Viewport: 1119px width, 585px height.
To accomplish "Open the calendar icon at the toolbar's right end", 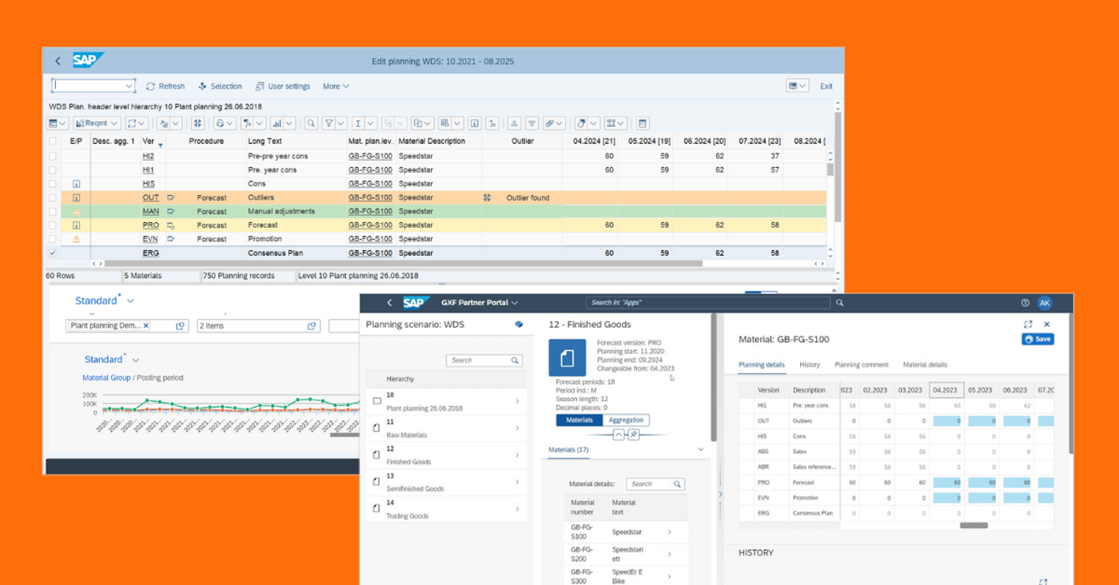I will coord(642,122).
